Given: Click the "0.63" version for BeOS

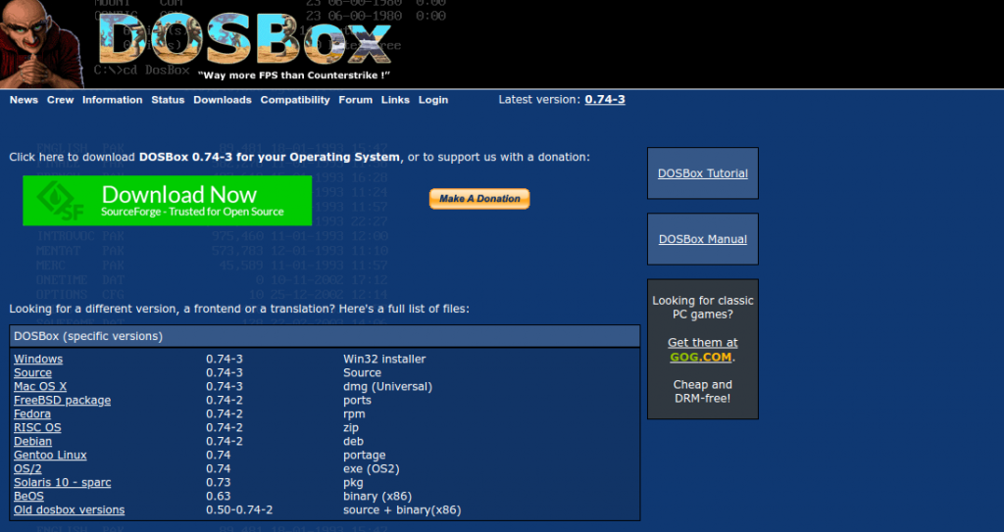Looking at the screenshot, I should coord(219,496).
